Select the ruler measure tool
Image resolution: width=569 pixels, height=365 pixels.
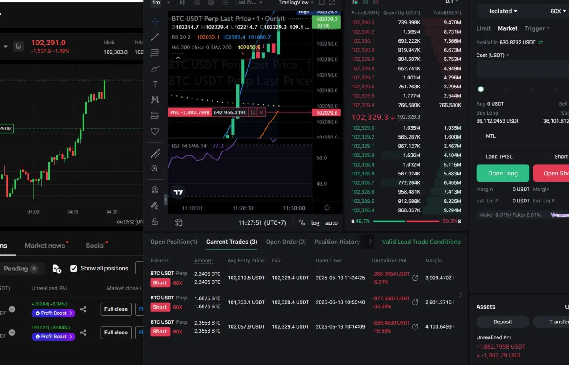point(155,154)
